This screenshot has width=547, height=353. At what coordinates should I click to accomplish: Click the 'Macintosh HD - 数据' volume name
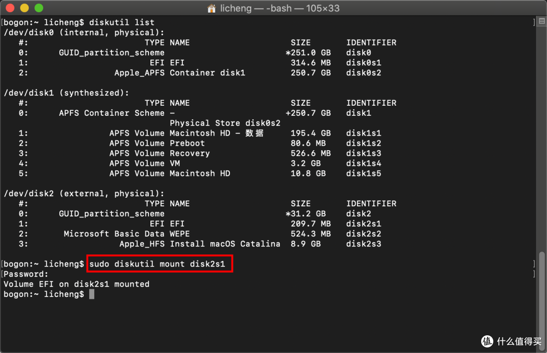[x=217, y=133]
